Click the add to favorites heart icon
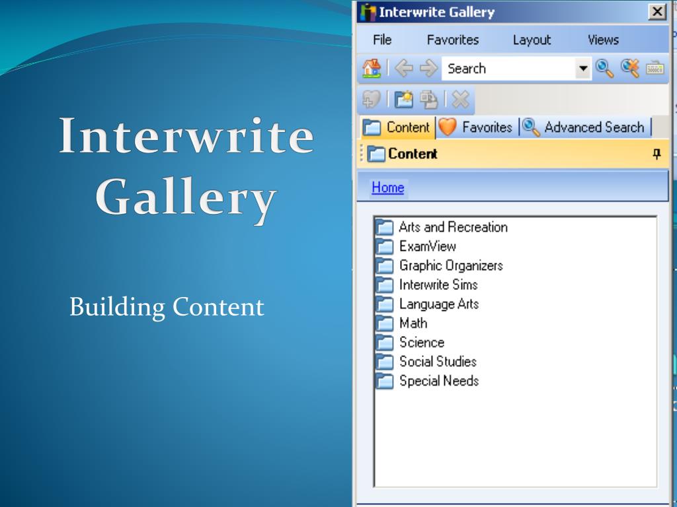The width and height of the screenshot is (677, 507). 372,99
